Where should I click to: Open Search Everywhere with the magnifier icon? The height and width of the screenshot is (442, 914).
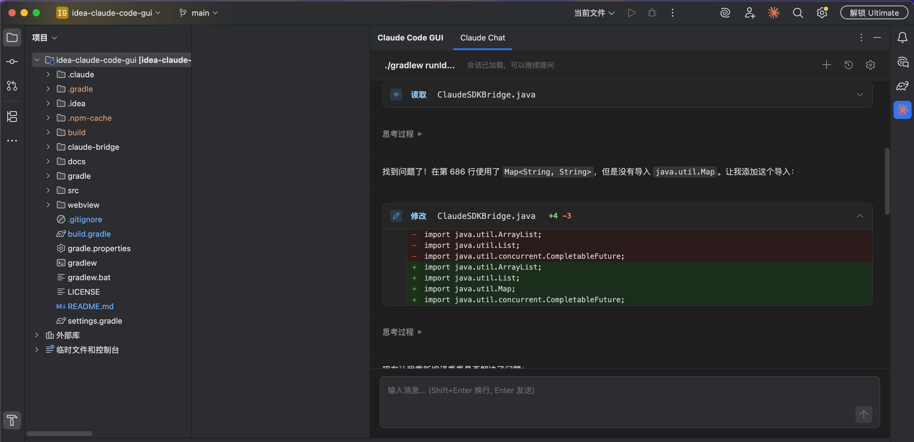pos(798,13)
